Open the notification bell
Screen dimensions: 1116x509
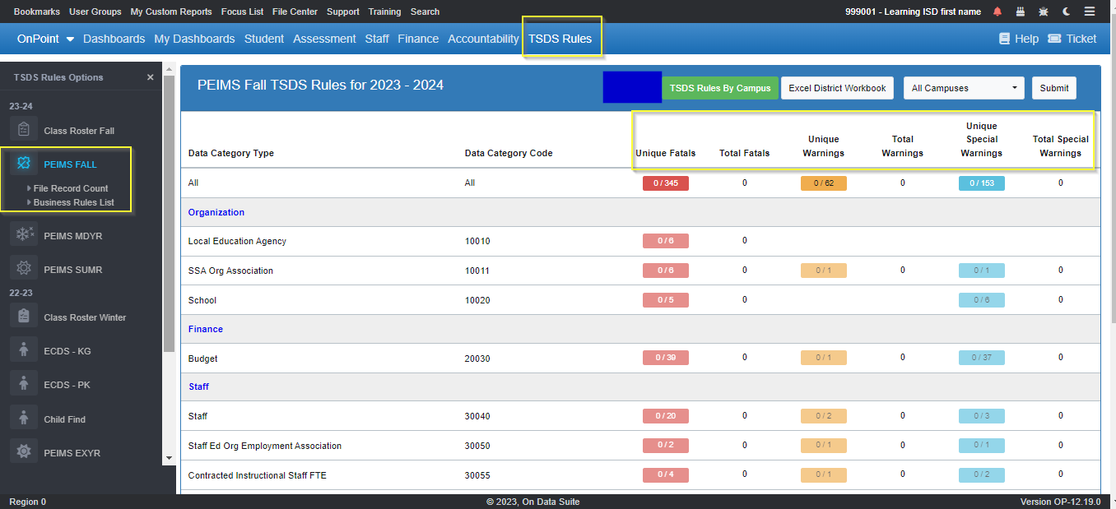pos(996,12)
